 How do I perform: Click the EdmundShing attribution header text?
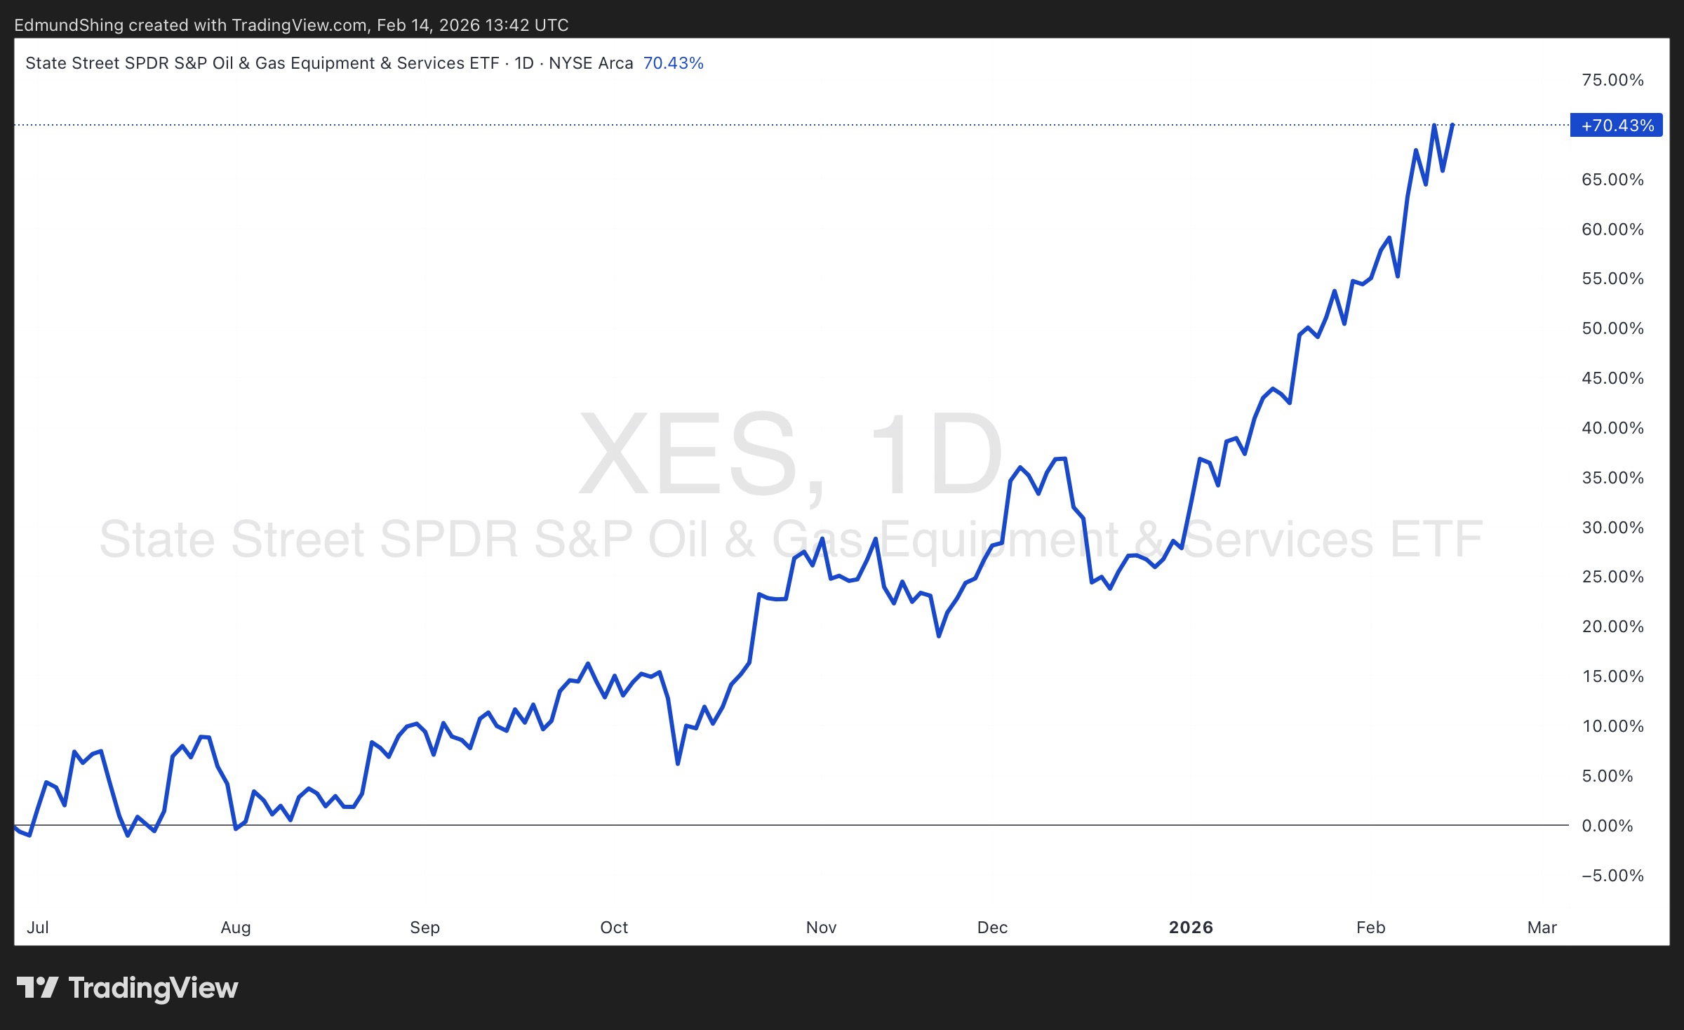291,25
